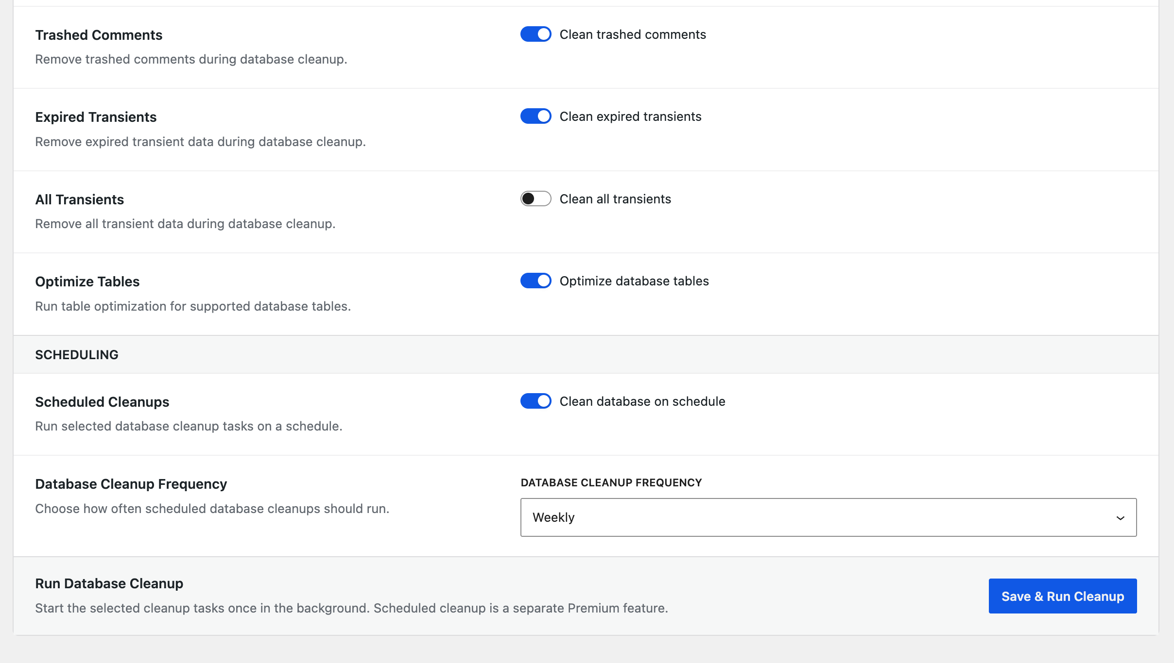Screen dimensions: 1174x663
Task: Click the uppercase DATABASE CLEANUP FREQUENCY field label
Action: [611, 482]
